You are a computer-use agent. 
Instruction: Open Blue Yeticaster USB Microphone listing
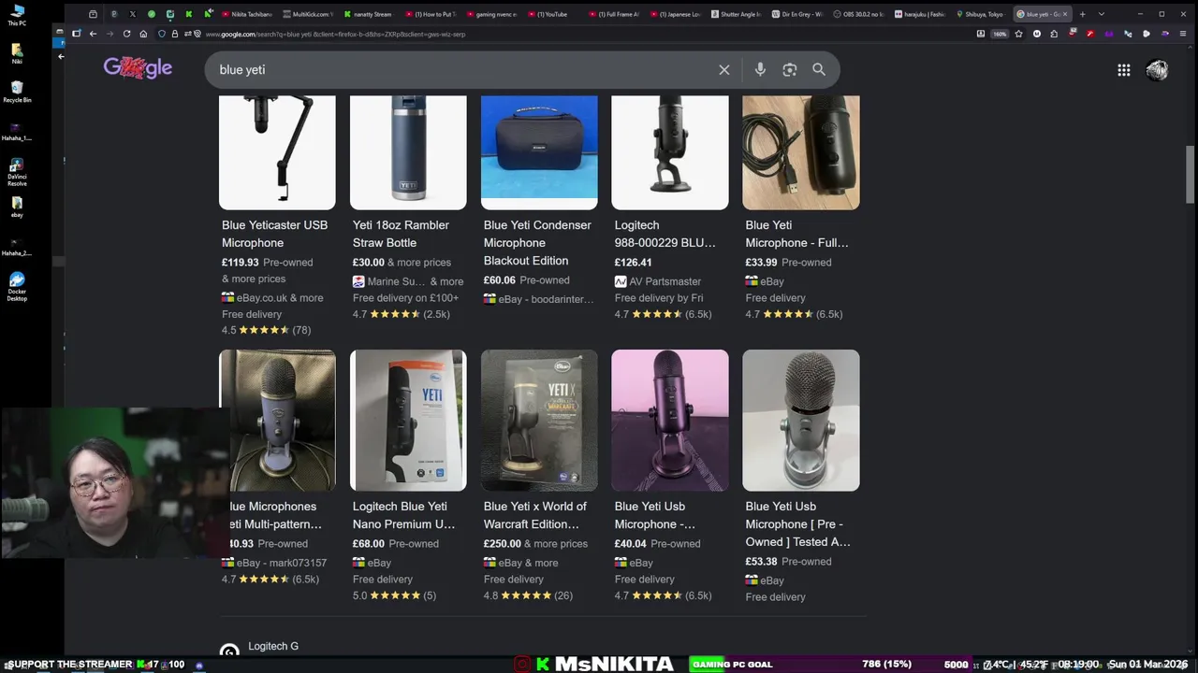point(274,234)
